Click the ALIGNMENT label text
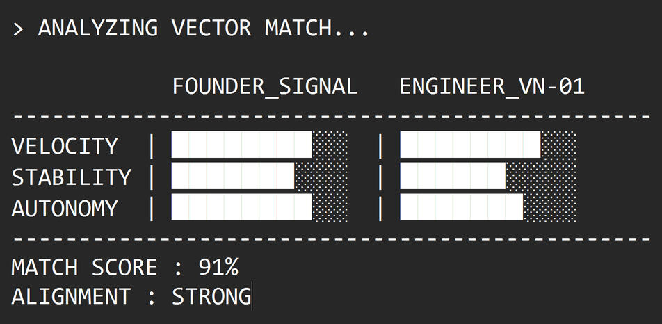Screen dimensions: 662x324 (71, 297)
